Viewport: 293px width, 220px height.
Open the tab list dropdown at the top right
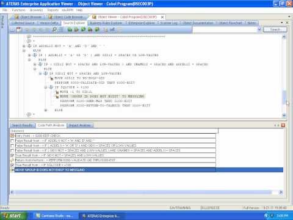[289, 16]
